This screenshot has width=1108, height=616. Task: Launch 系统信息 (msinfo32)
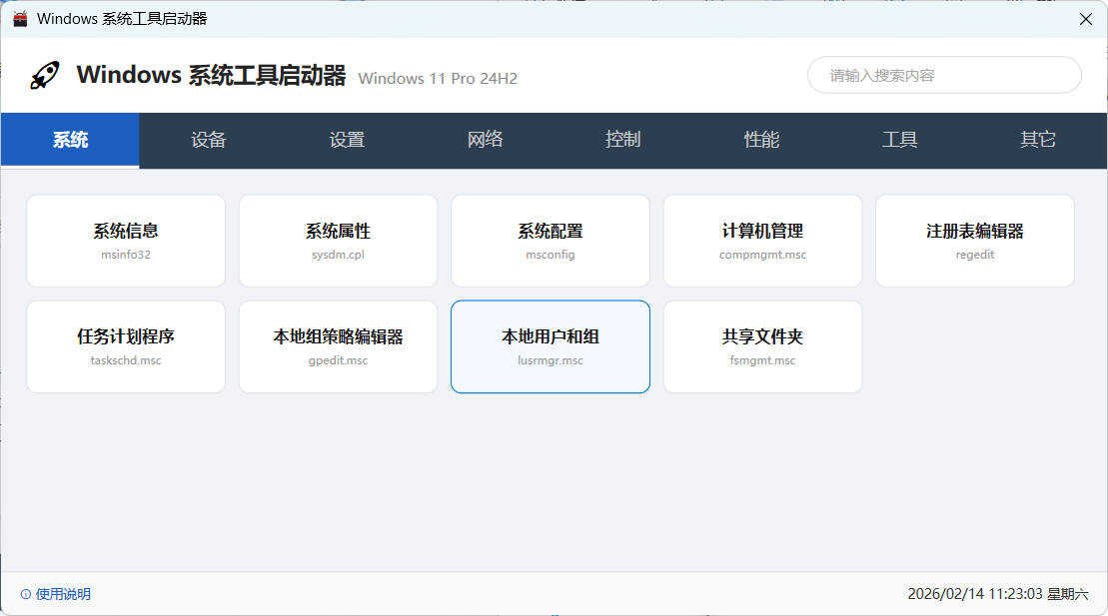[125, 241]
